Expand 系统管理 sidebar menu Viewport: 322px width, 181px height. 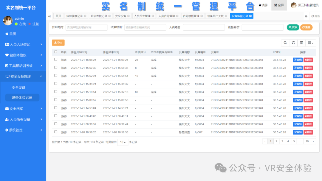(x=23, y=130)
